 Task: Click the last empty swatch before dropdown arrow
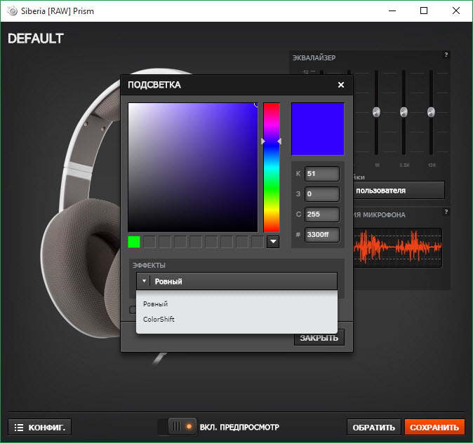(258, 242)
